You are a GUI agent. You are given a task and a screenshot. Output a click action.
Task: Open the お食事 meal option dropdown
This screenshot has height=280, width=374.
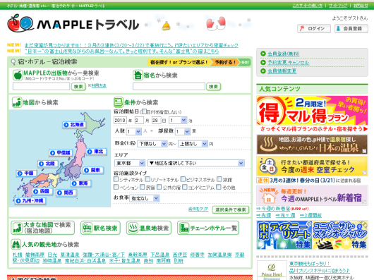(144, 198)
